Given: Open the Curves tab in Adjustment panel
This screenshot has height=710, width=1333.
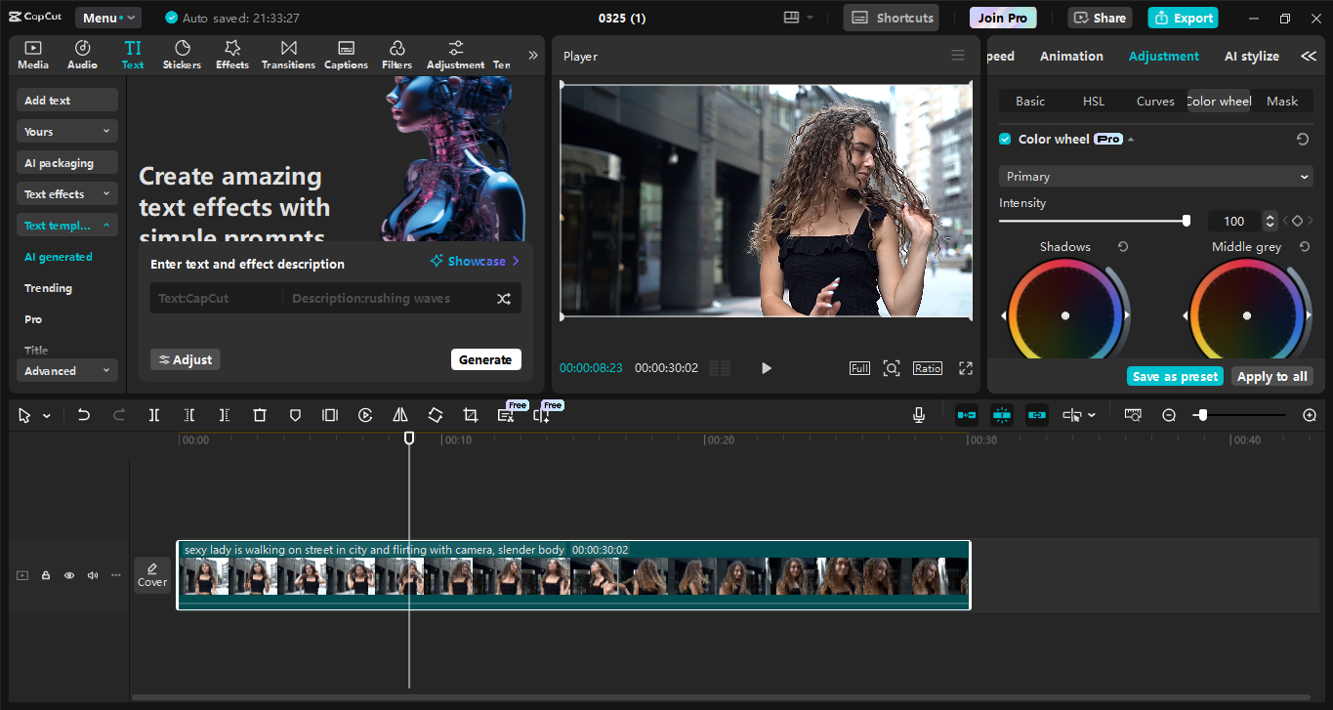Looking at the screenshot, I should tap(1155, 101).
